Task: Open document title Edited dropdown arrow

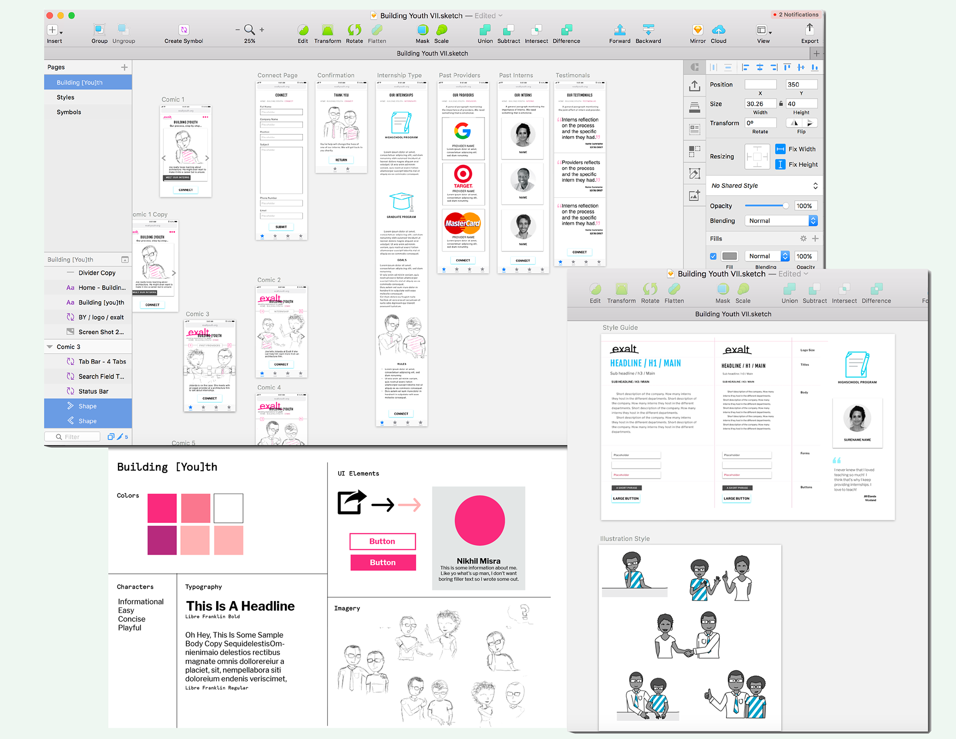Action: pos(500,15)
